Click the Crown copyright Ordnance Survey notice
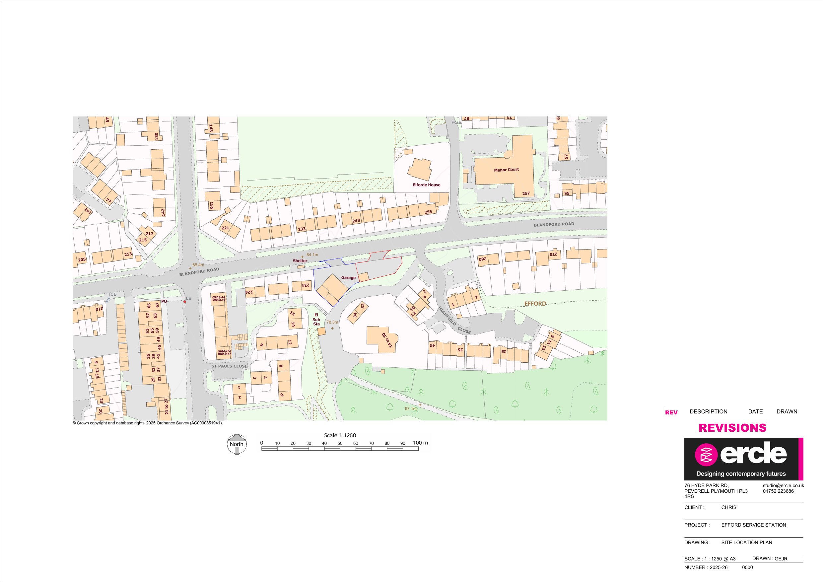823x582 pixels. tap(148, 423)
